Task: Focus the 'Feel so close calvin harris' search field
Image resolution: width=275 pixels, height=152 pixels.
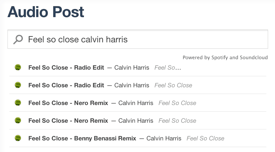Action: pos(138,39)
